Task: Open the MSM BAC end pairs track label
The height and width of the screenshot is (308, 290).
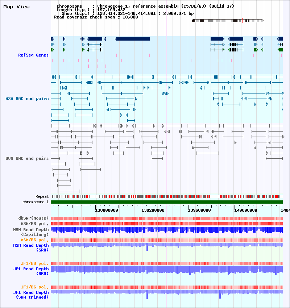Action: 27,99
